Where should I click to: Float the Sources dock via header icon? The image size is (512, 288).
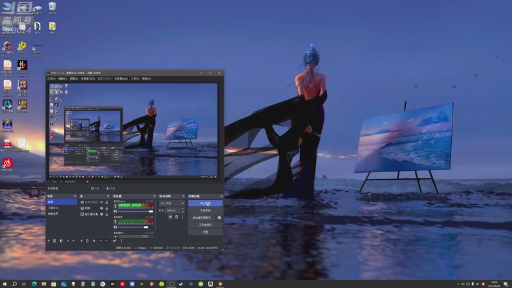pos(108,196)
